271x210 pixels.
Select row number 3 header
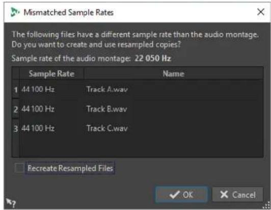16,128
